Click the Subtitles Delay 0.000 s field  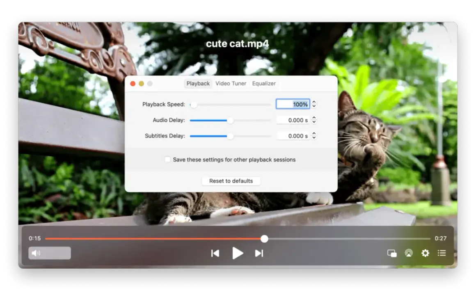coord(293,136)
